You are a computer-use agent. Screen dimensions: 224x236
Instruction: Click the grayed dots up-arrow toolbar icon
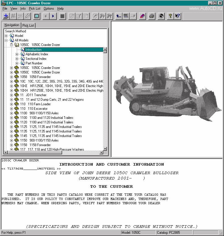(133, 16)
